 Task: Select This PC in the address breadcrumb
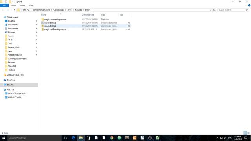tap(26, 10)
